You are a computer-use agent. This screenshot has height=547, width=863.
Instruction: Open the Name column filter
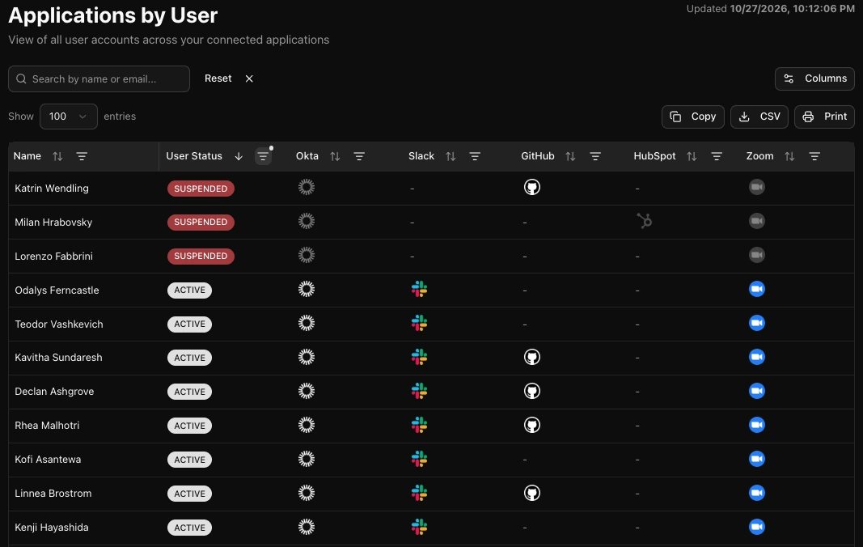click(x=82, y=156)
